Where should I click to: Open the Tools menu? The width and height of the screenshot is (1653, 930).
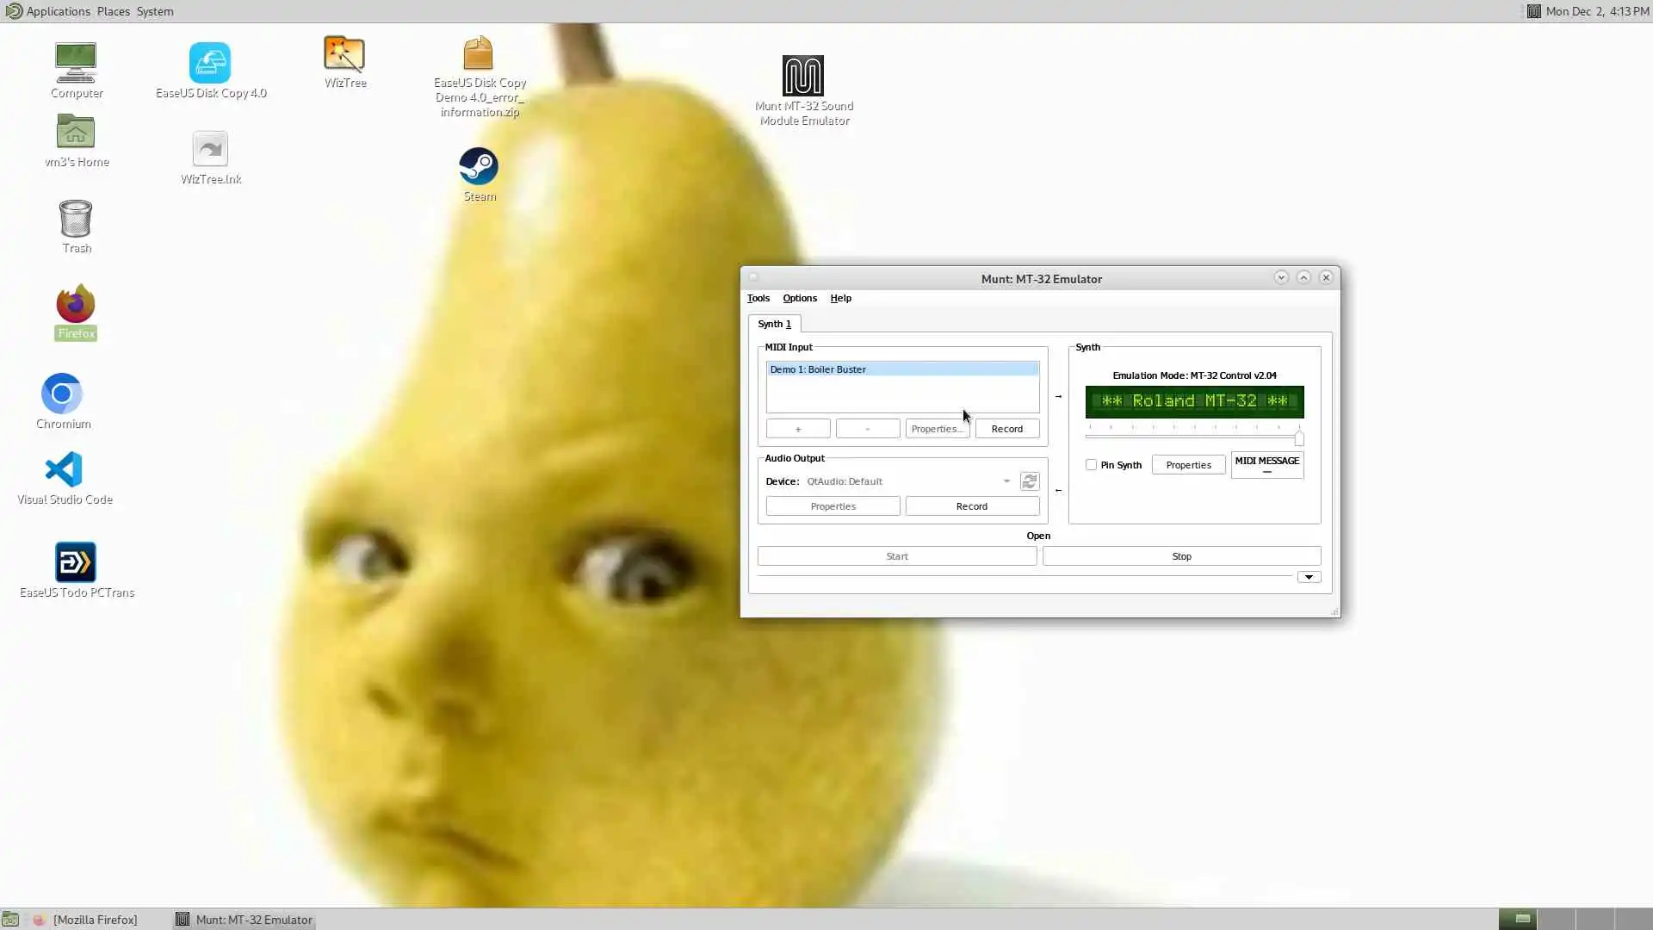click(x=758, y=298)
